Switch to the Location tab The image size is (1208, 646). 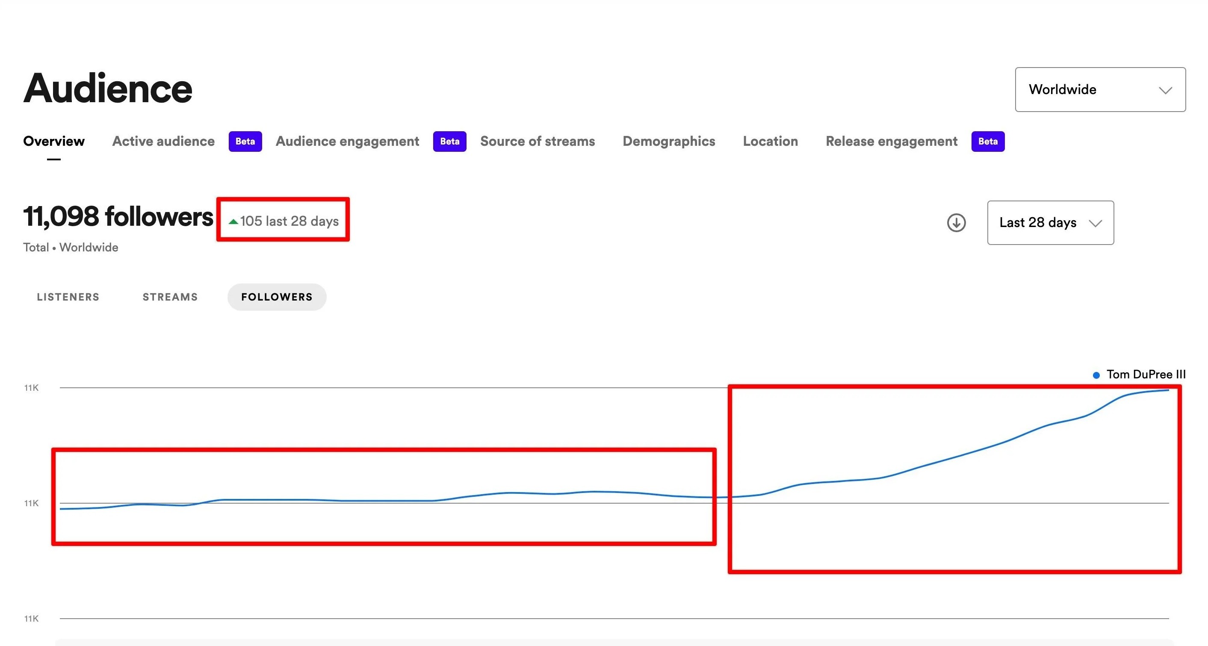click(x=770, y=142)
